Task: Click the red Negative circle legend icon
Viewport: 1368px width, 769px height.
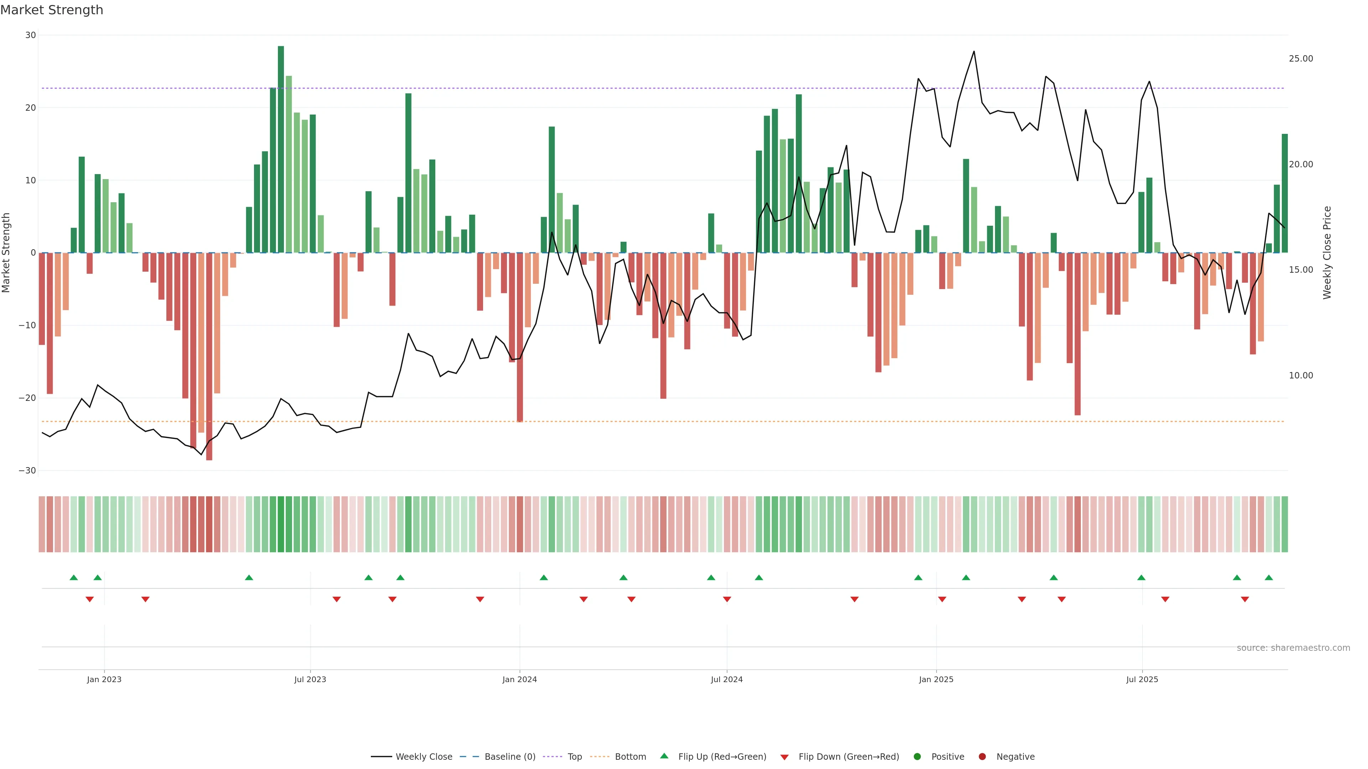Action: click(x=982, y=757)
